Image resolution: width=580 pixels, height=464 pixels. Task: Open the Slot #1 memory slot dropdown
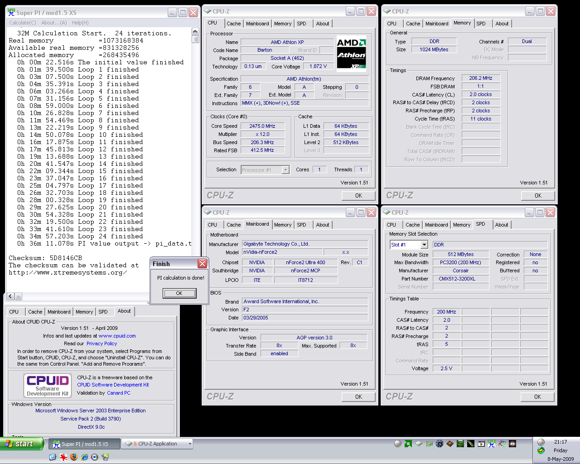point(424,245)
